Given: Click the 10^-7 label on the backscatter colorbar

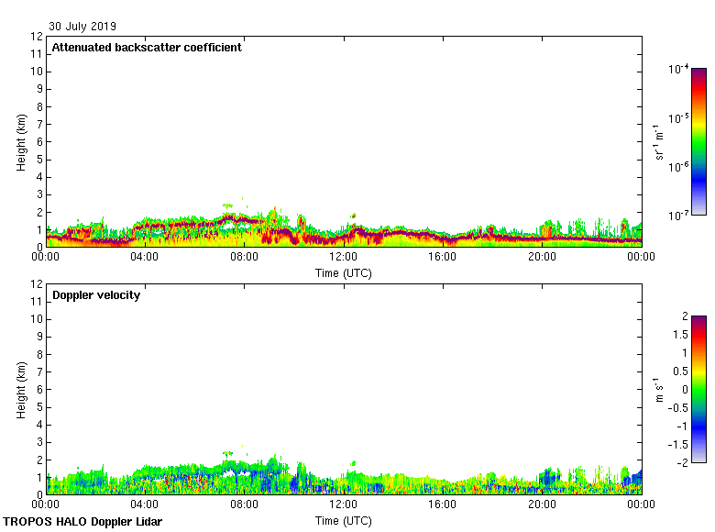Looking at the screenshot, I should 678,215.
